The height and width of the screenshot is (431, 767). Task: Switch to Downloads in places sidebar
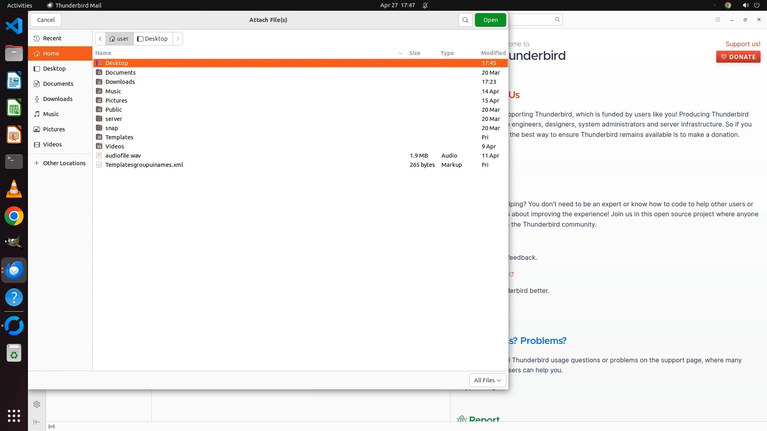tap(58, 99)
